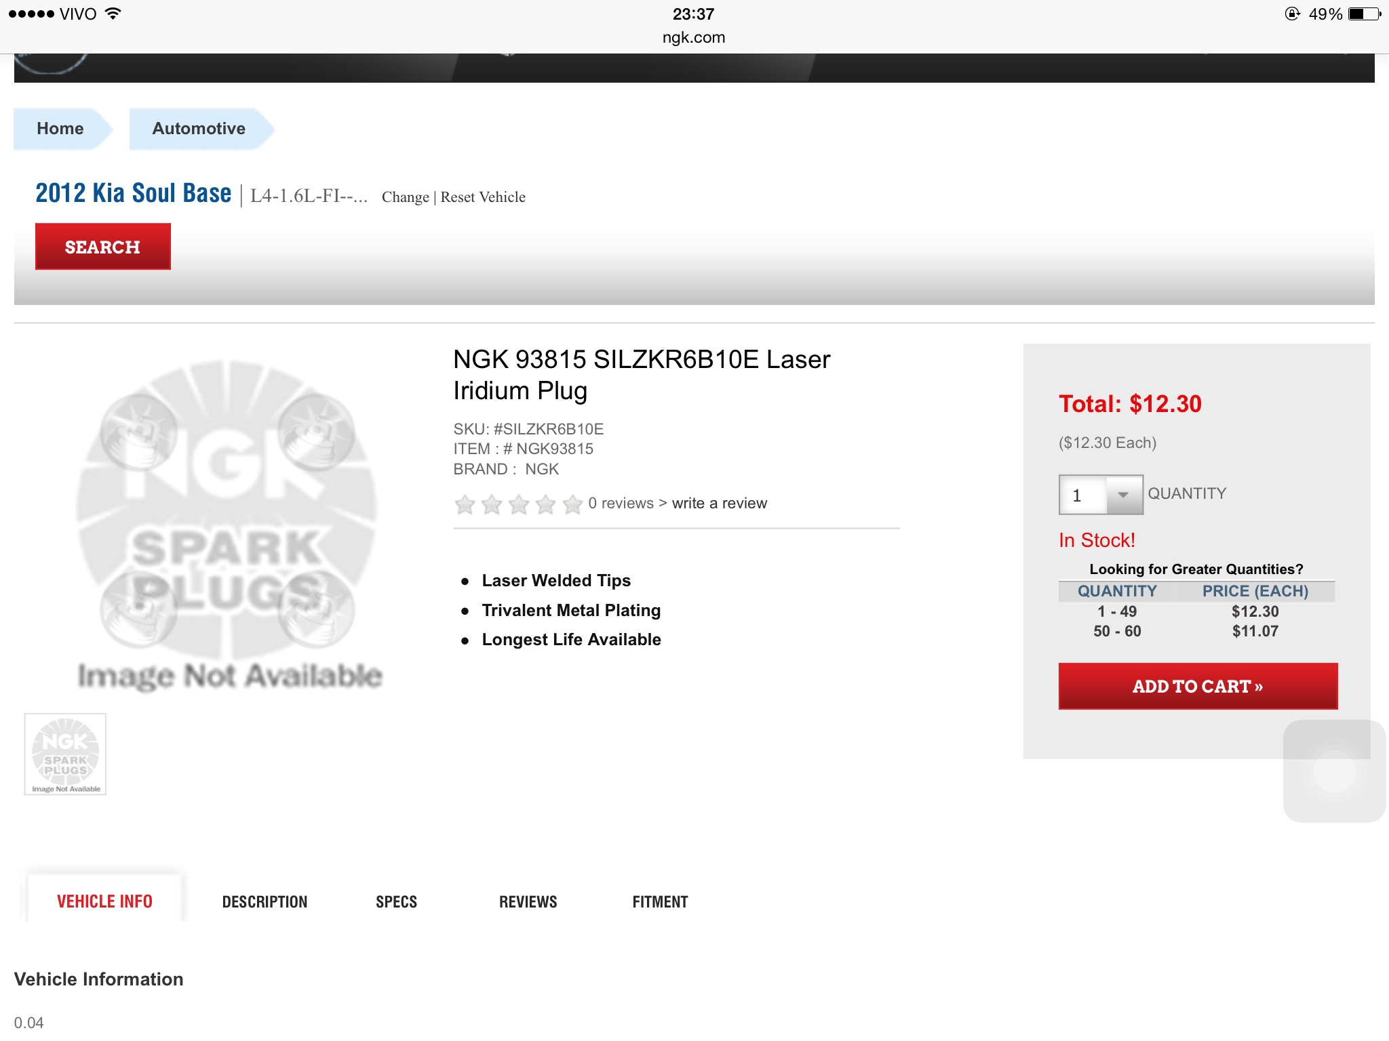Tap the Wi-Fi status icon
The width and height of the screenshot is (1389, 1041).
pos(114,14)
